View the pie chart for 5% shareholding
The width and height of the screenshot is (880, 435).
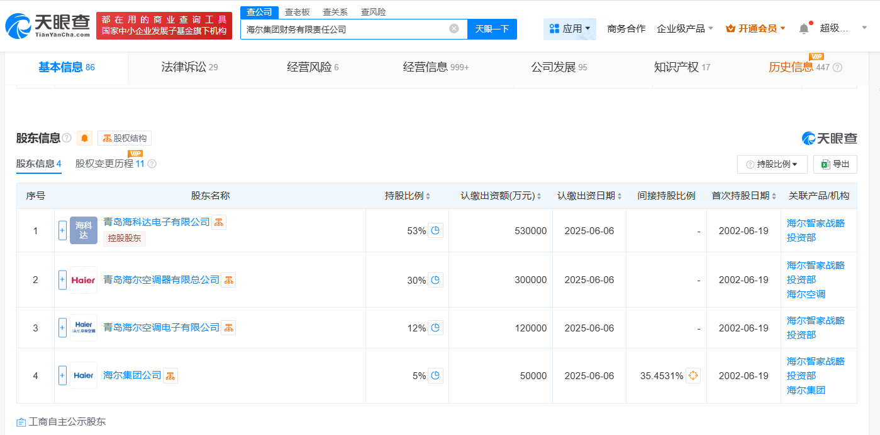(435, 375)
